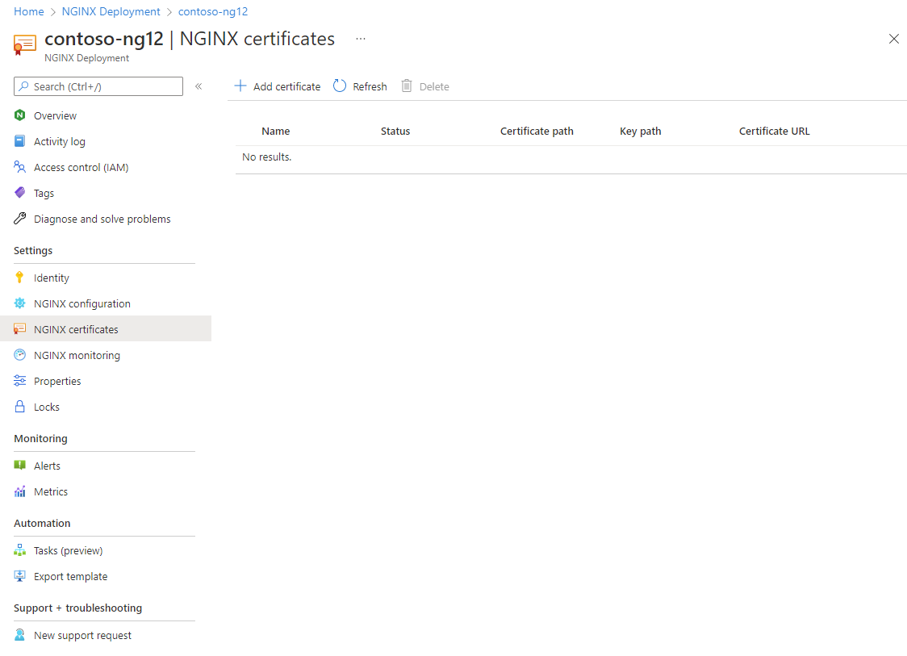Click the Access control (IAM) people icon
The image size is (907, 656).
(x=19, y=167)
